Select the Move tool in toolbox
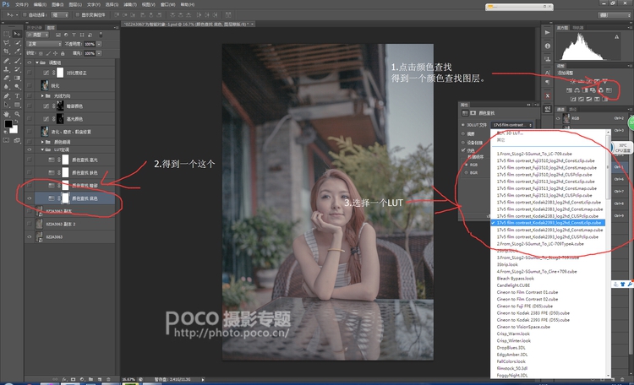The height and width of the screenshot is (385, 634). click(17, 34)
